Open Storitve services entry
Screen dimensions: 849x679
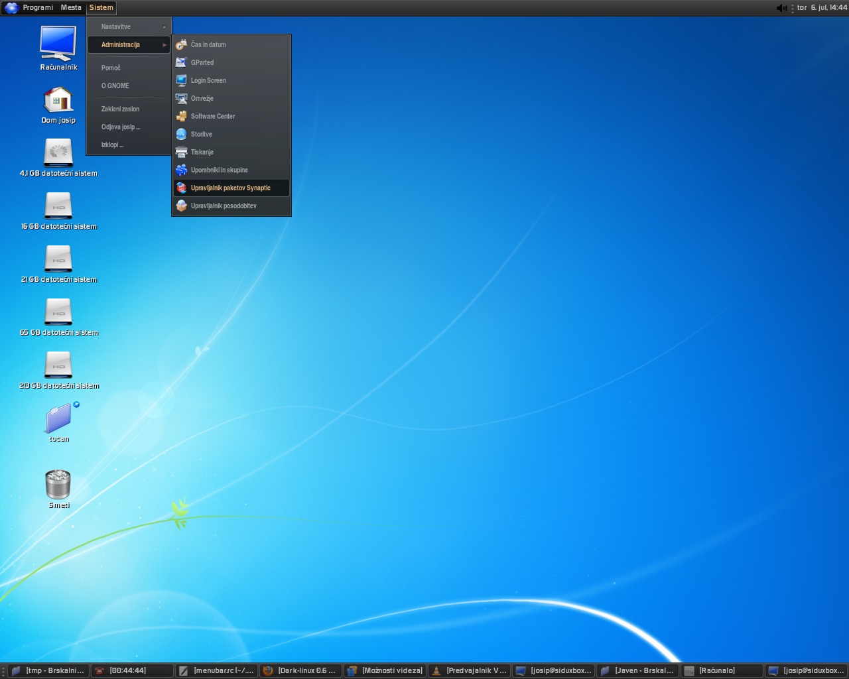(x=231, y=134)
